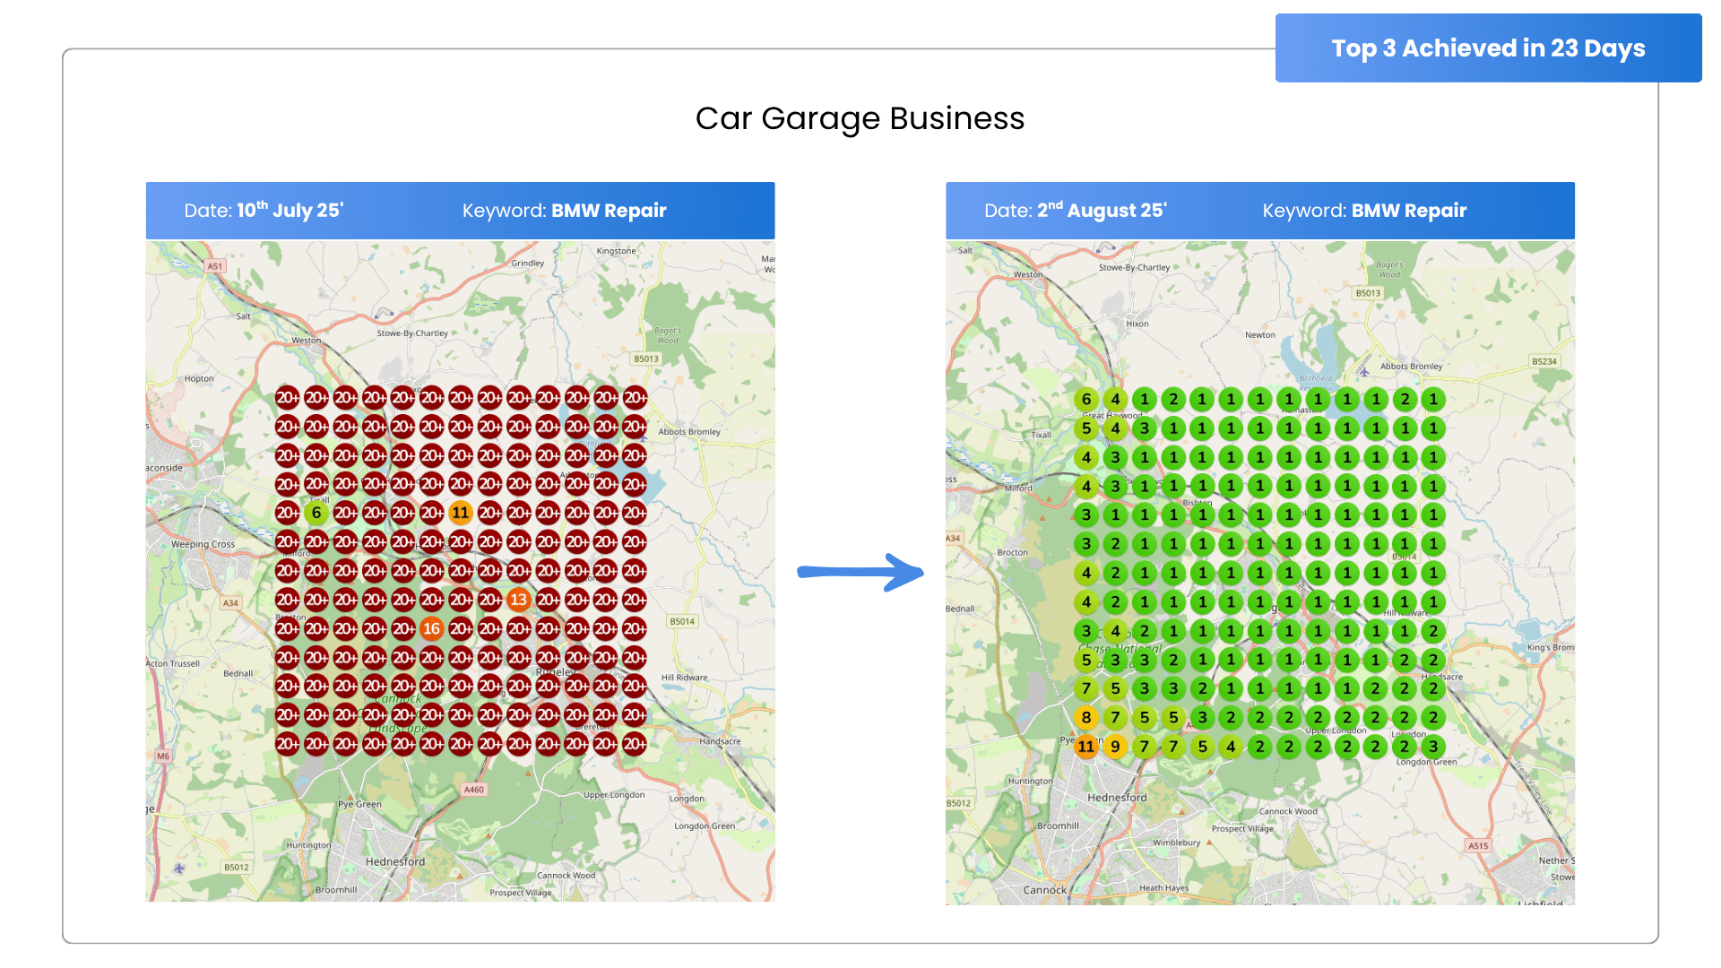Select the 16 rank marker on left map
The height and width of the screenshot is (968, 1721).
(x=431, y=628)
